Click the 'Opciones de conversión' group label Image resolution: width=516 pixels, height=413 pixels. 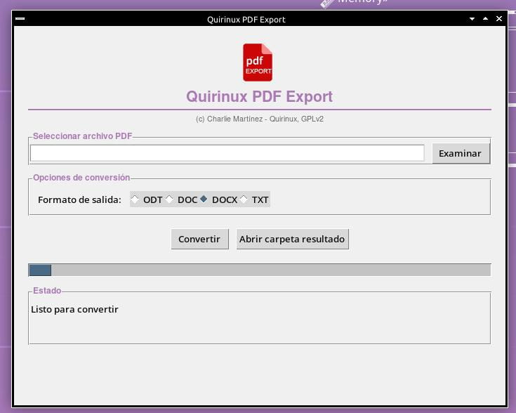point(81,178)
